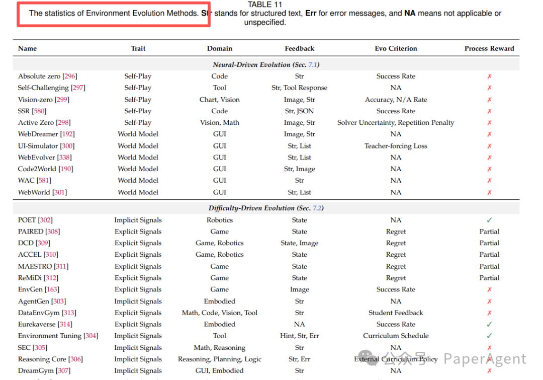Open reference [298] for Active Zero
The width and height of the screenshot is (543, 380).
point(63,122)
